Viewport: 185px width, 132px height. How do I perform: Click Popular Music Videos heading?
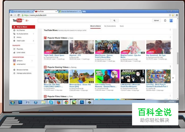57,38
